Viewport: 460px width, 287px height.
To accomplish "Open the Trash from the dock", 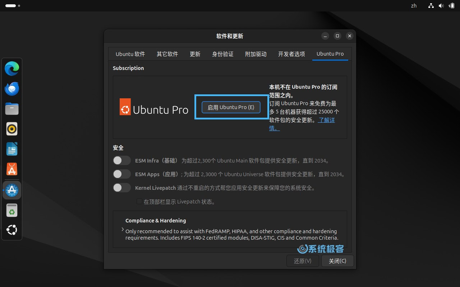I will point(12,210).
